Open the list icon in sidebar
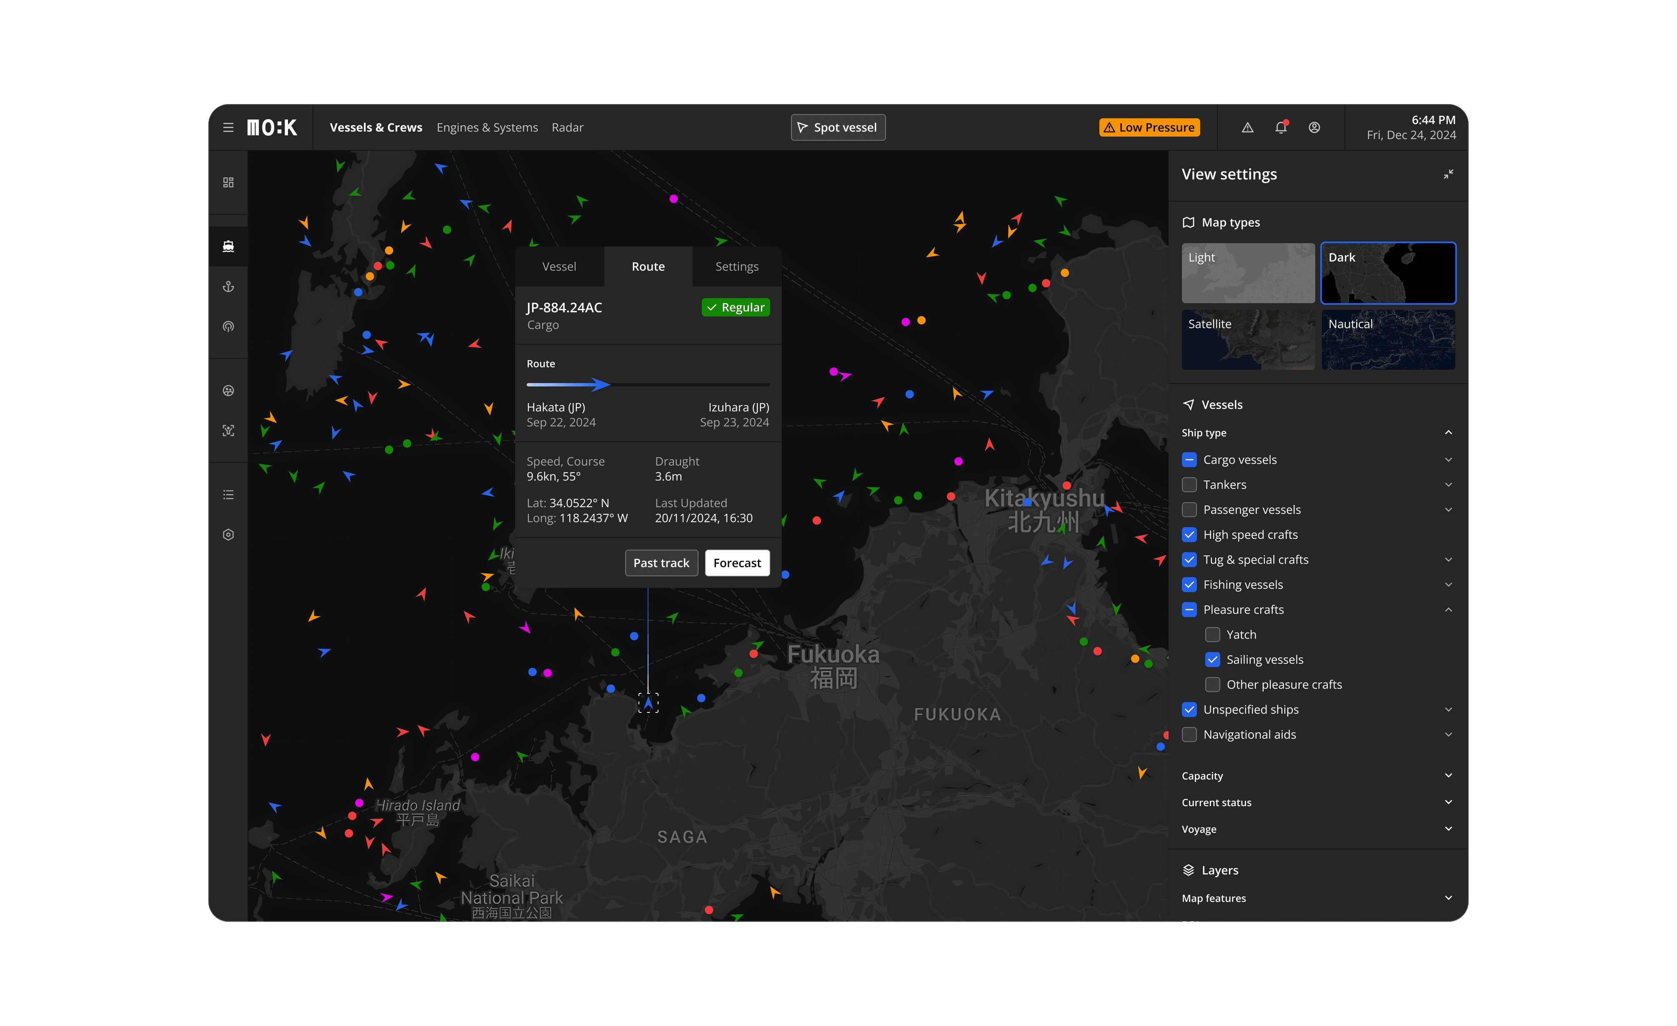The image size is (1677, 1026). point(228,494)
